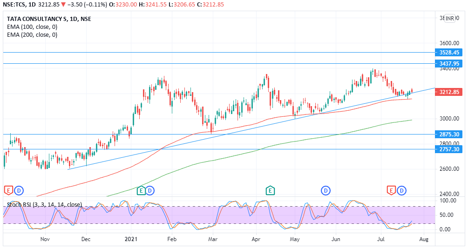Select the blue D dividend marker near January 2021

(x=149, y=190)
